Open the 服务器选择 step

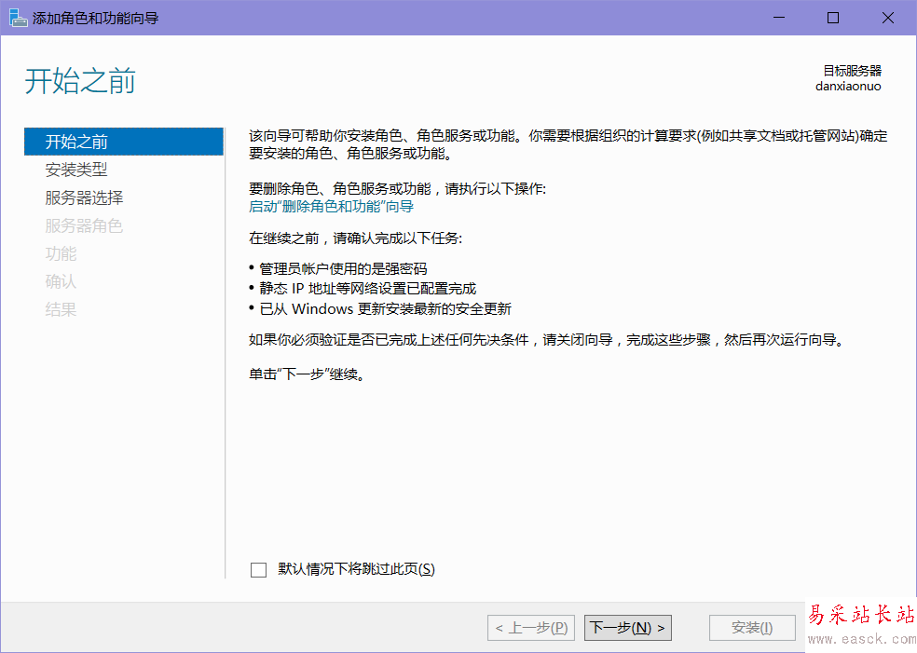pos(84,197)
